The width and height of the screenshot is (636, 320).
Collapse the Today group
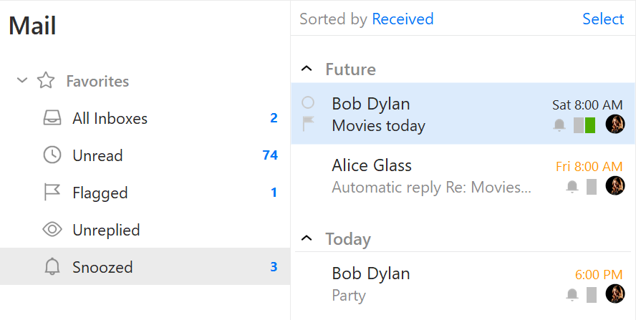tap(307, 238)
